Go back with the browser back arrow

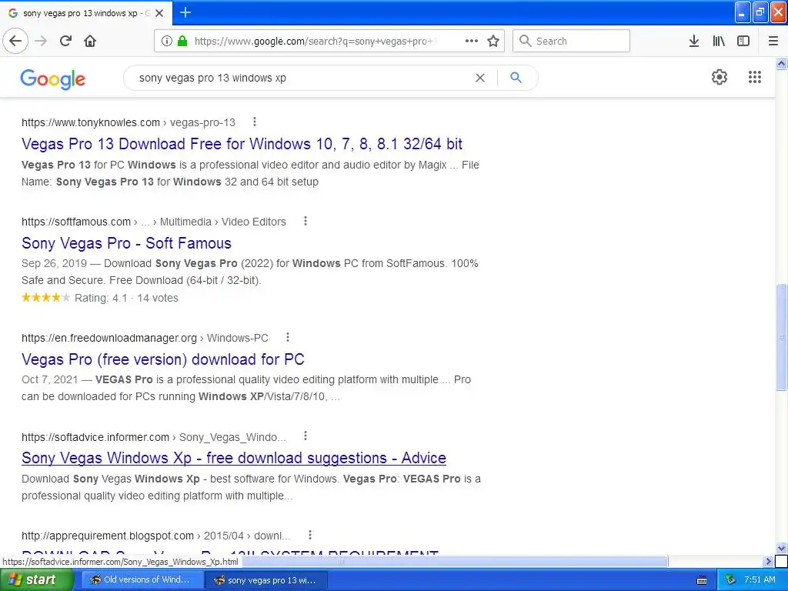[x=15, y=41]
